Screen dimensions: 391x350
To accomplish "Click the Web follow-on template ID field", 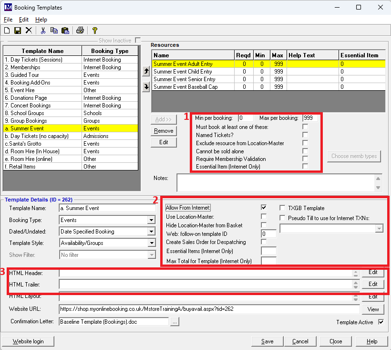I will click(268, 233).
